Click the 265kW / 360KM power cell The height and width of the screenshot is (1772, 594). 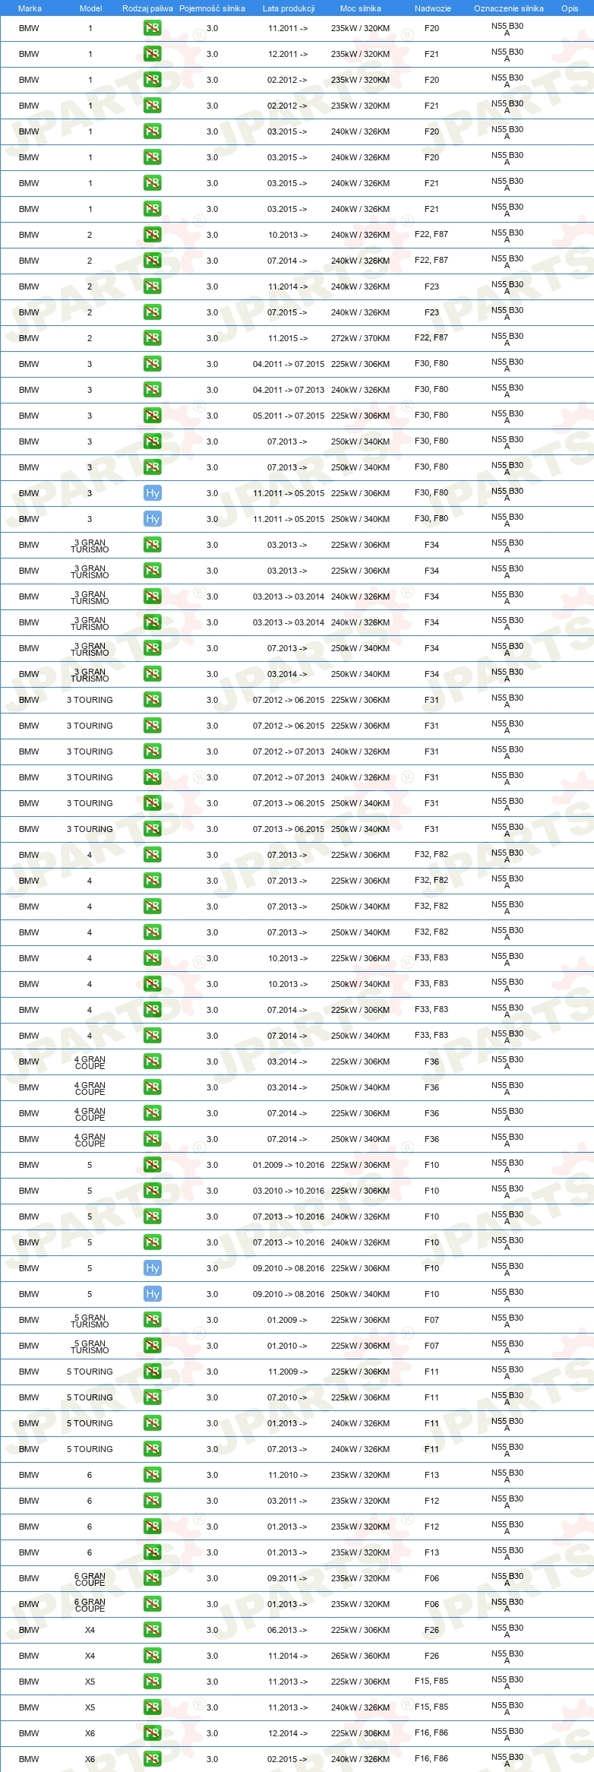point(360,1656)
